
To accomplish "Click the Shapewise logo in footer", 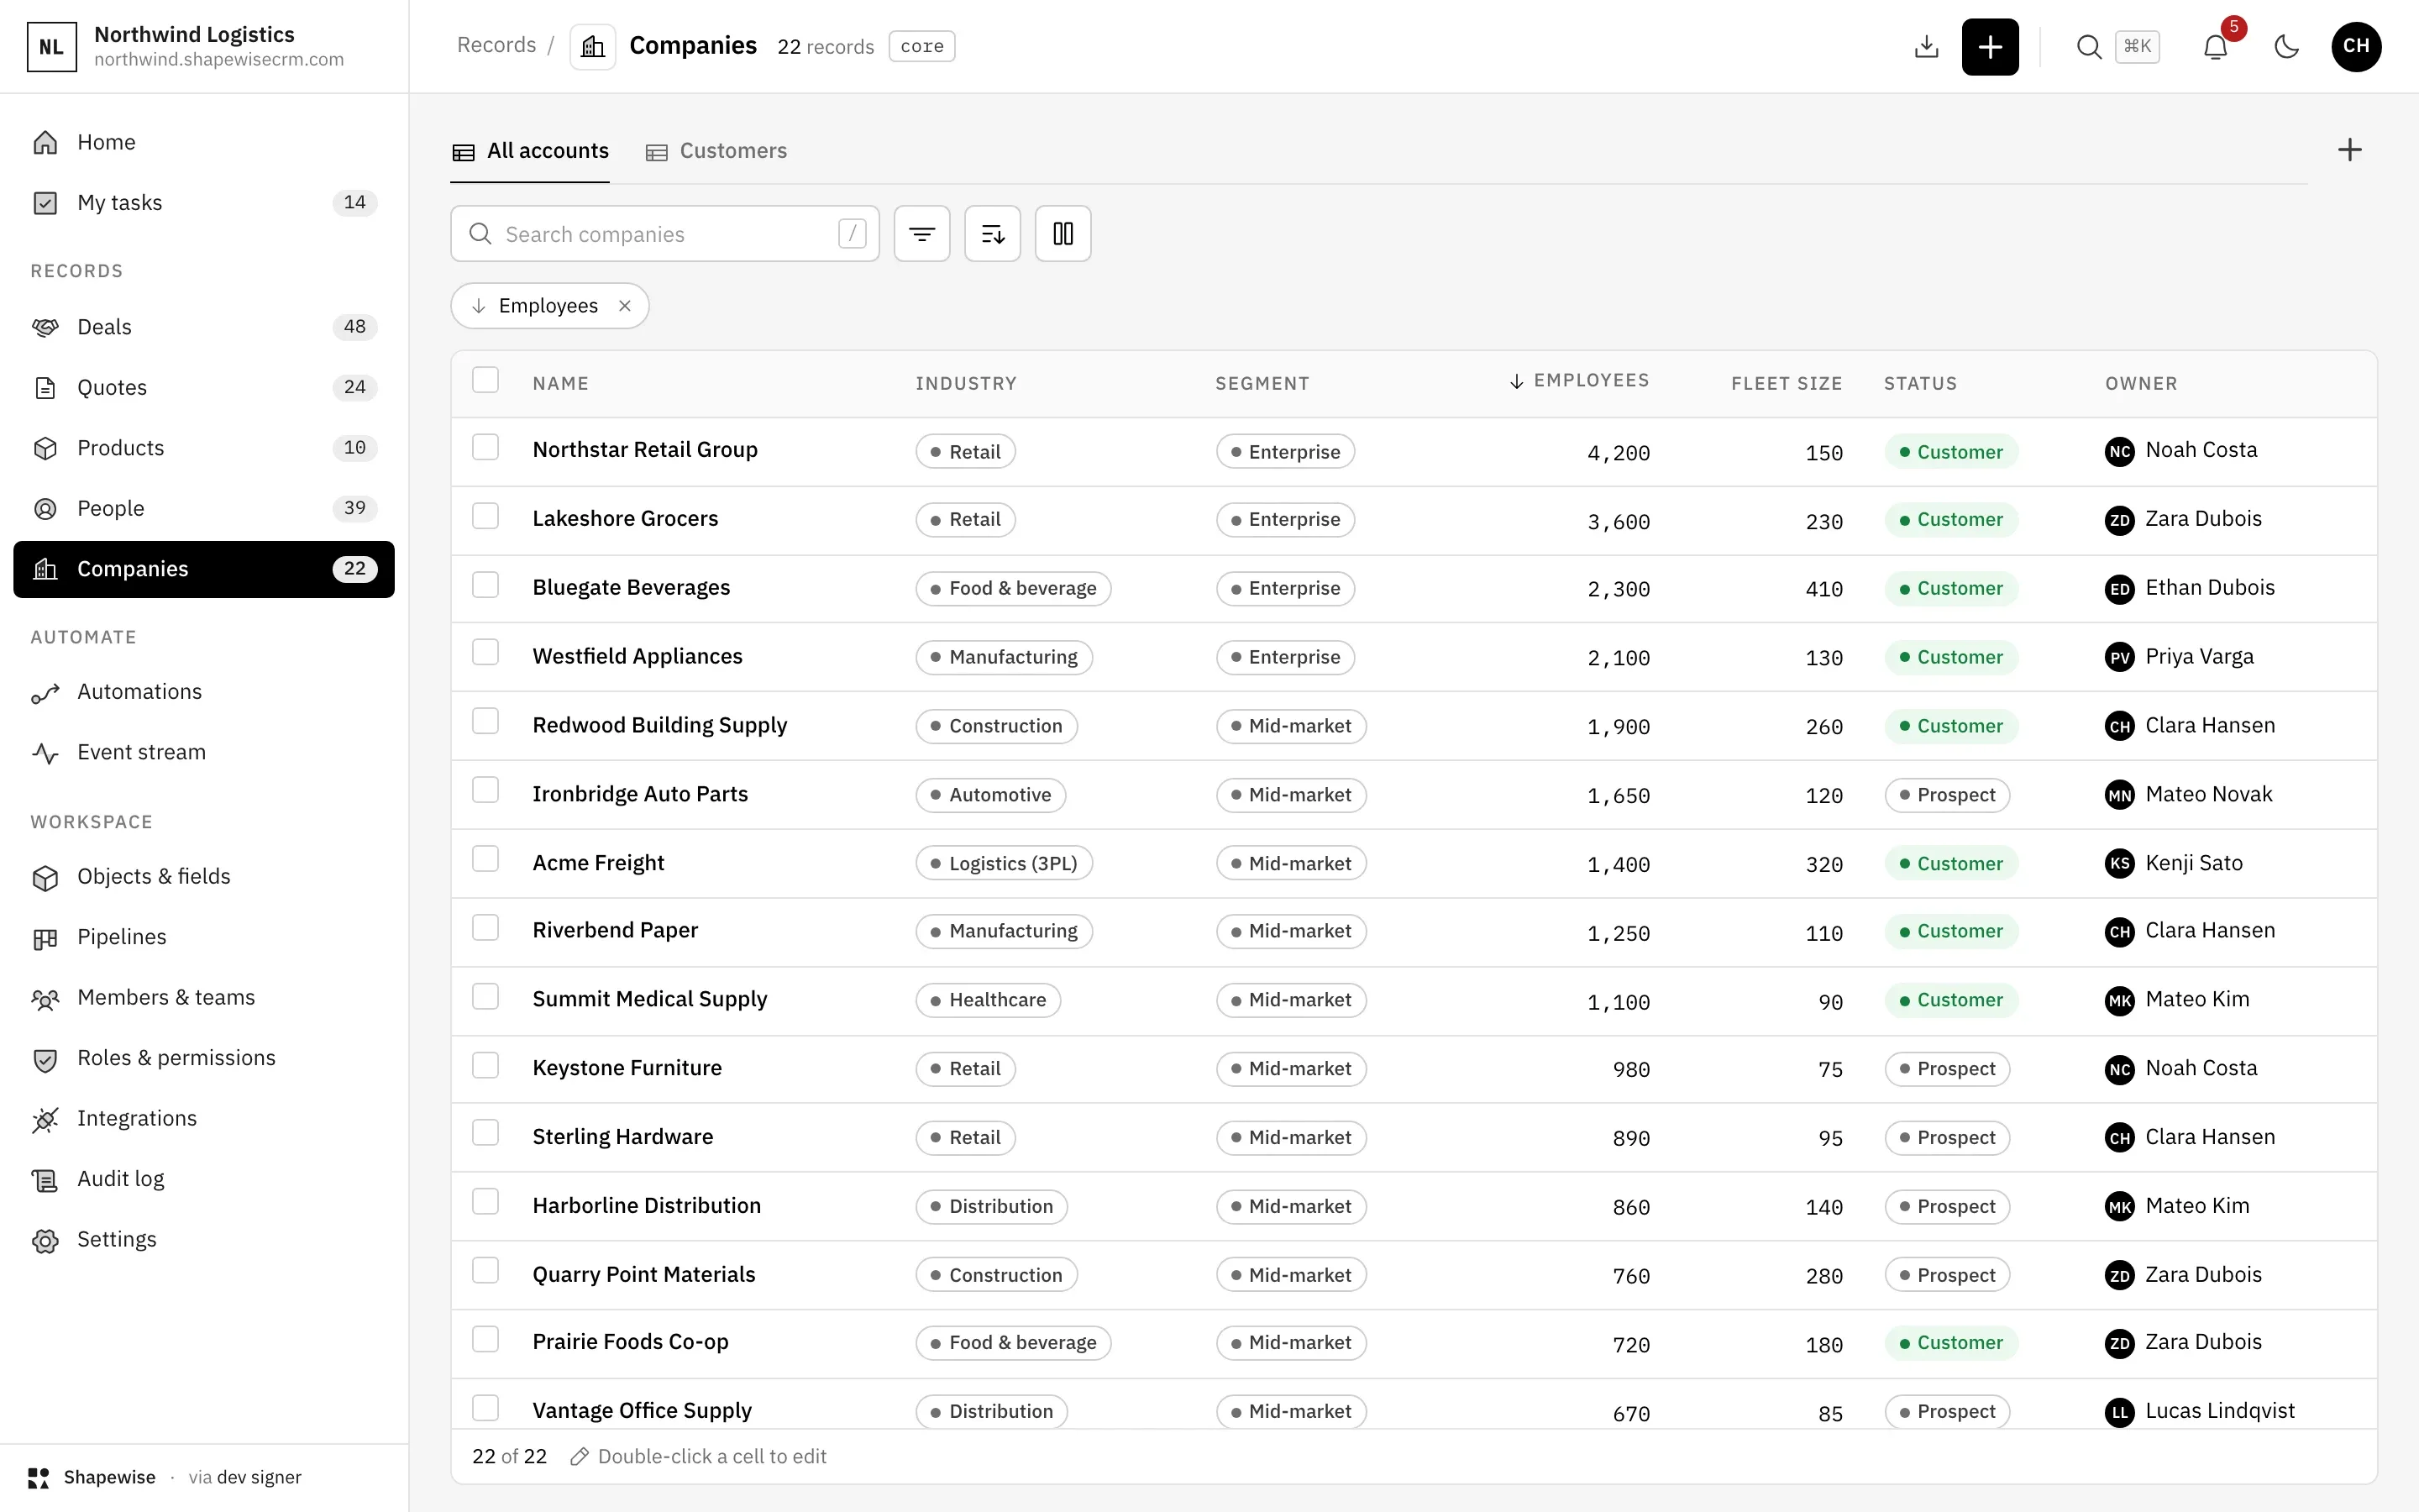I will 39,1477.
